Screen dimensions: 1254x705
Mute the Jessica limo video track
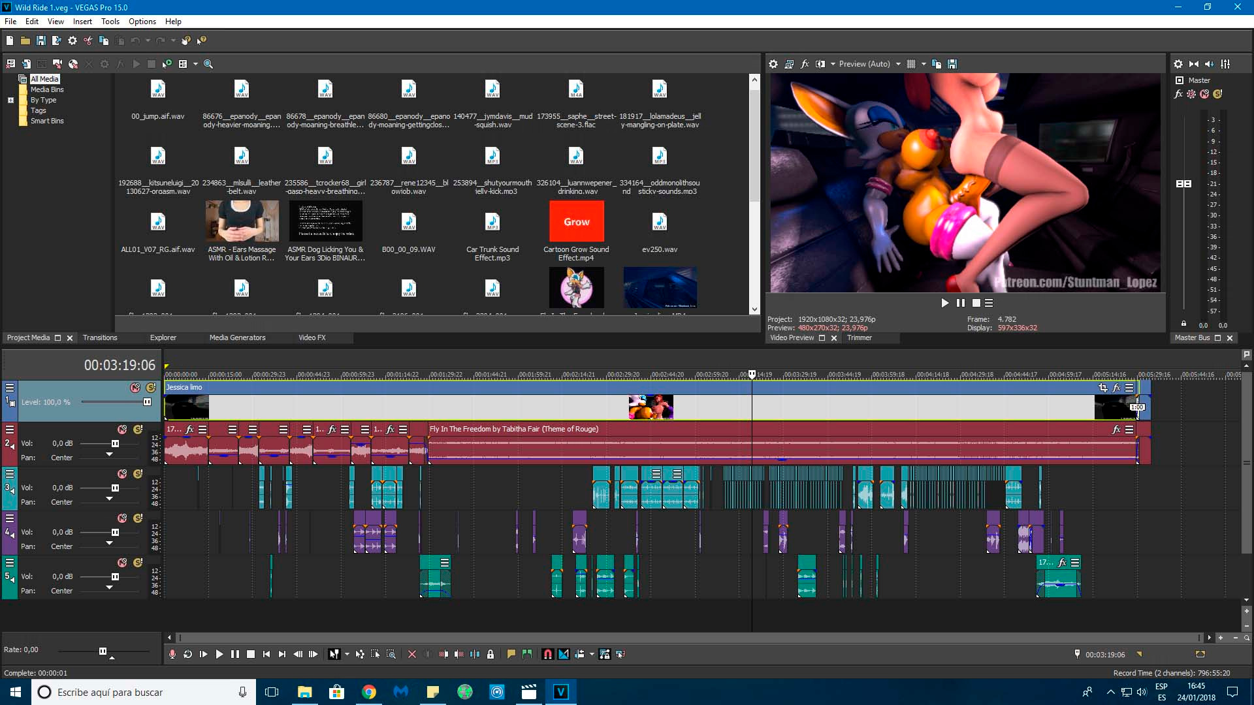(135, 388)
